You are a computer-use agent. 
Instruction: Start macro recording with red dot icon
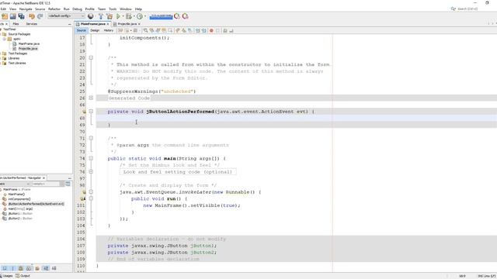[x=211, y=31]
